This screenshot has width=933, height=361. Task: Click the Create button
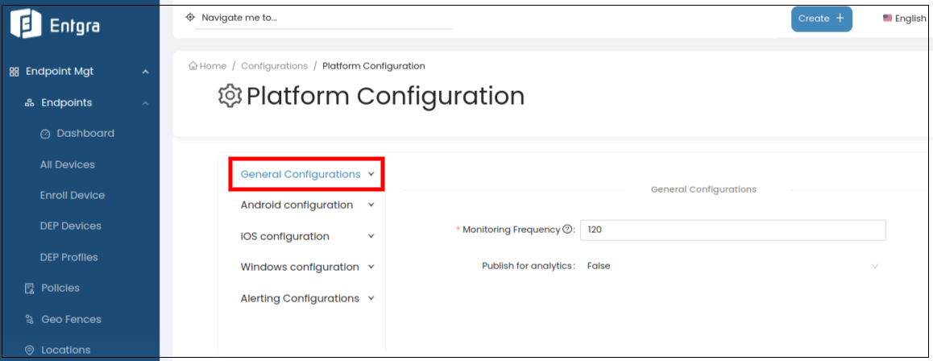(x=821, y=19)
